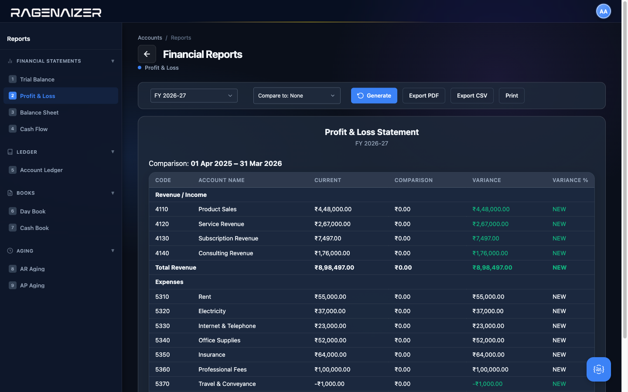Click the Rent expense row name
Image resolution: width=628 pixels, height=392 pixels.
(x=205, y=297)
